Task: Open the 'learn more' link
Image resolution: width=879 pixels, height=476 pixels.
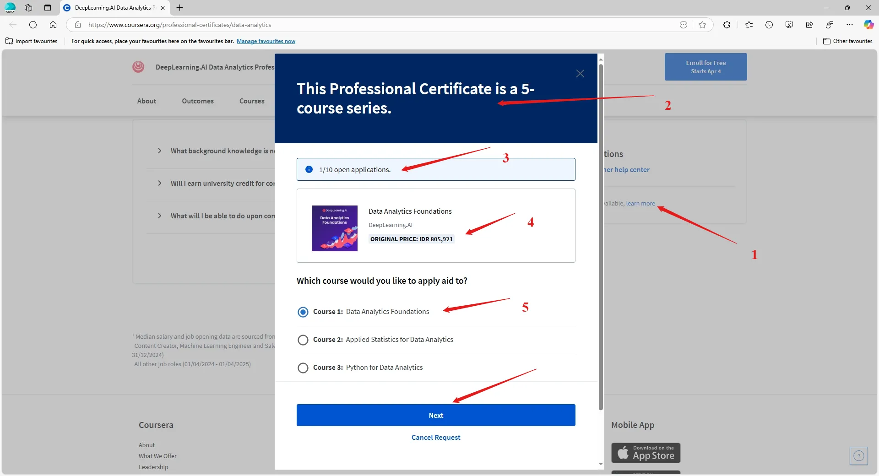Action: tap(640, 203)
